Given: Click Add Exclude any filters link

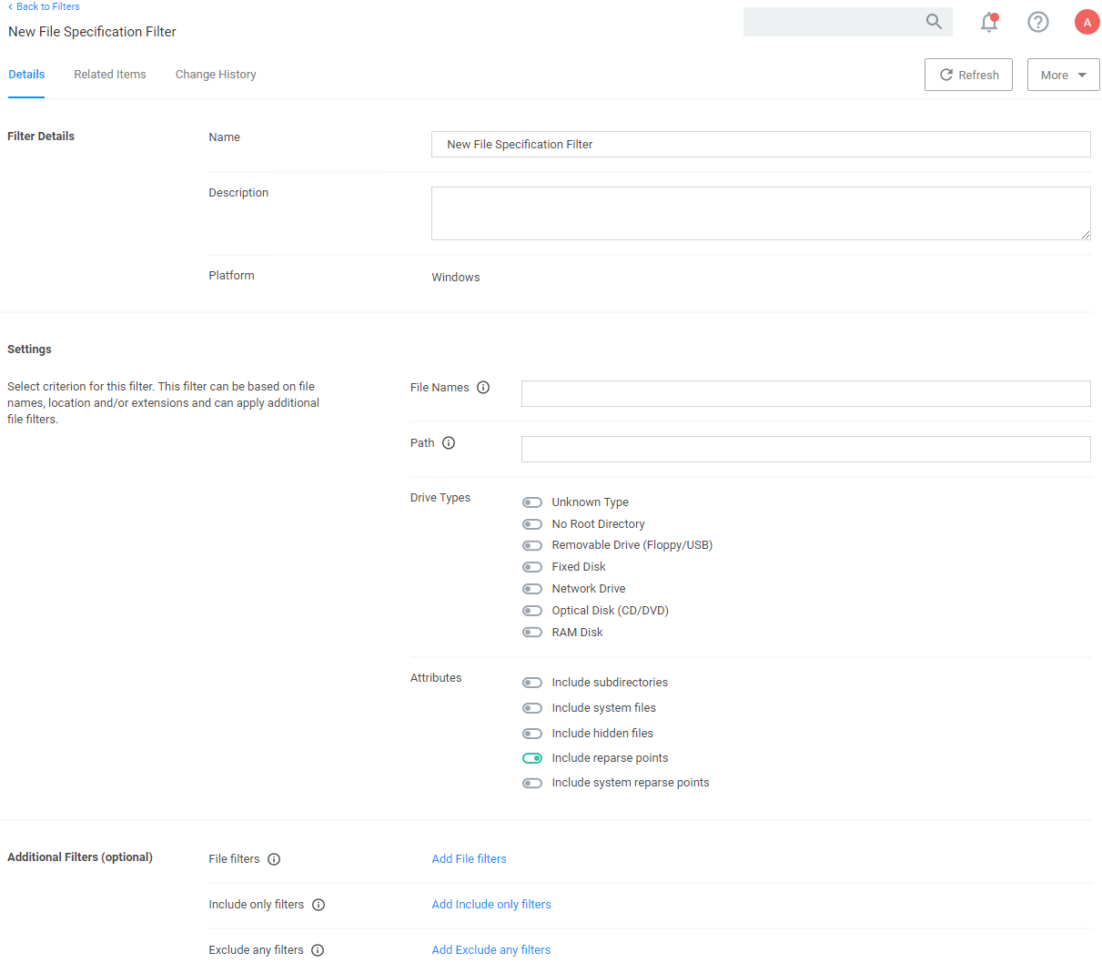Looking at the screenshot, I should 491,950.
